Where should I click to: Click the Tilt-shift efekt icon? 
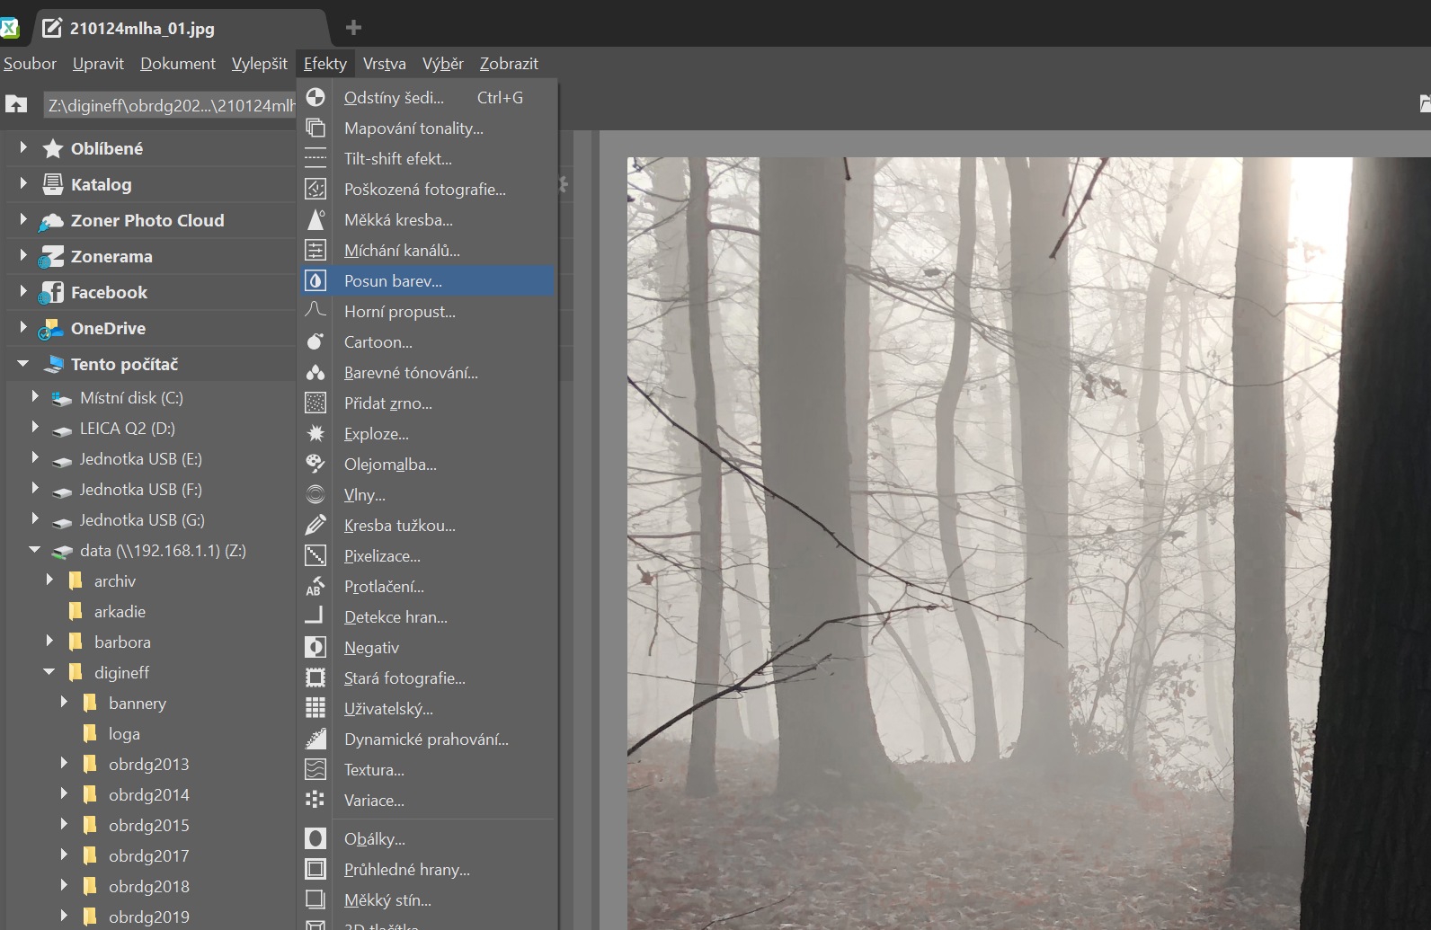(316, 158)
